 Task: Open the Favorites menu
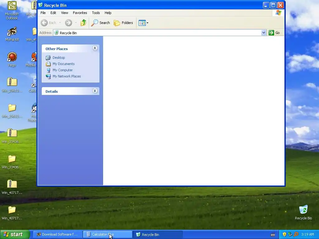pyautogui.click(x=80, y=13)
